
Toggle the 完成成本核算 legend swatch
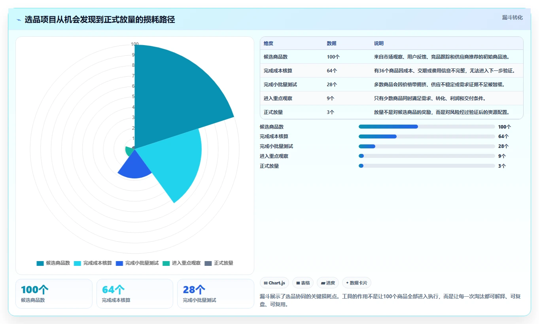click(77, 263)
